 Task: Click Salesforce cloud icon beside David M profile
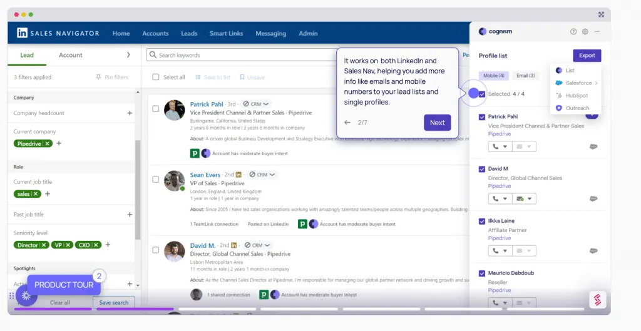pyautogui.click(x=593, y=198)
